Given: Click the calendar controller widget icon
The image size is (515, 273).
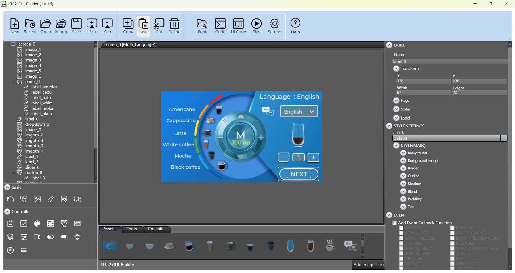Looking at the screenshot, I should pos(10,224).
